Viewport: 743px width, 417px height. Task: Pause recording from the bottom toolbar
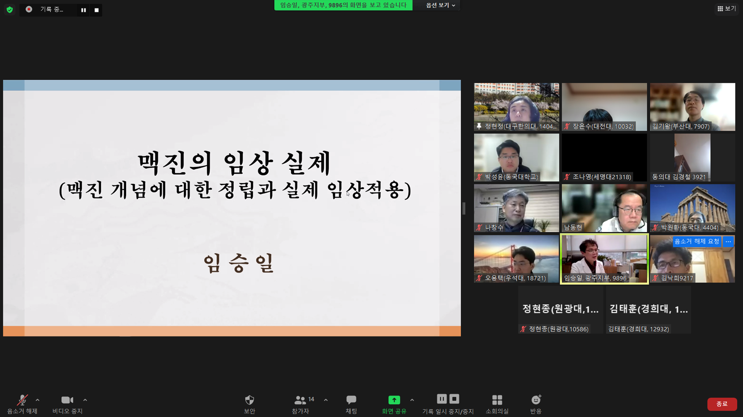coord(442,400)
